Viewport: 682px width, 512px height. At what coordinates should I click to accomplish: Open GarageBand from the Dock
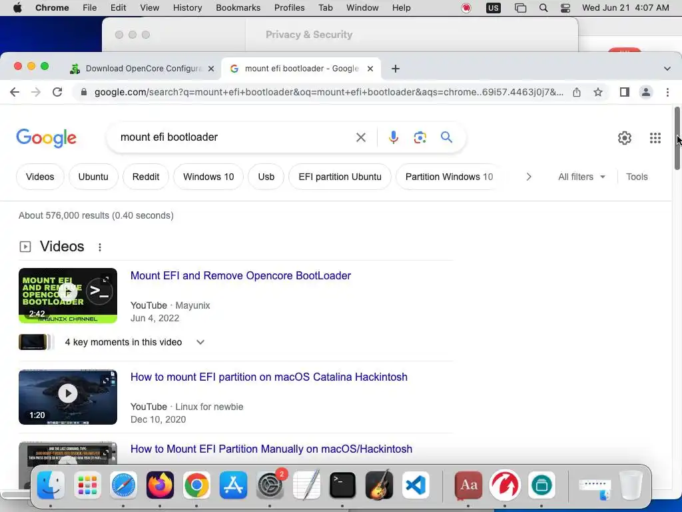(379, 485)
